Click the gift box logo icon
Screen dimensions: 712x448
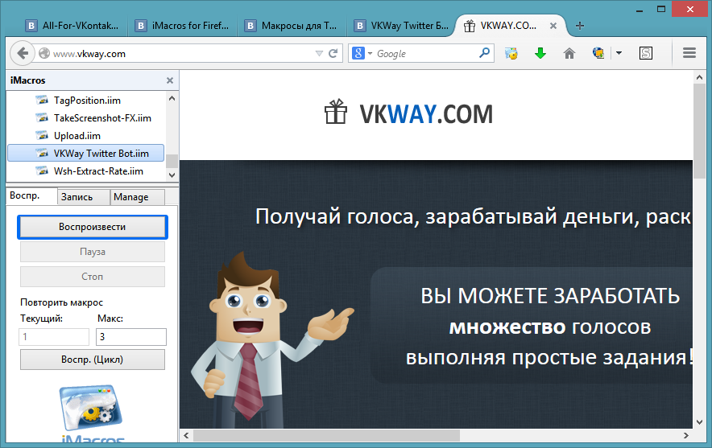(x=336, y=112)
